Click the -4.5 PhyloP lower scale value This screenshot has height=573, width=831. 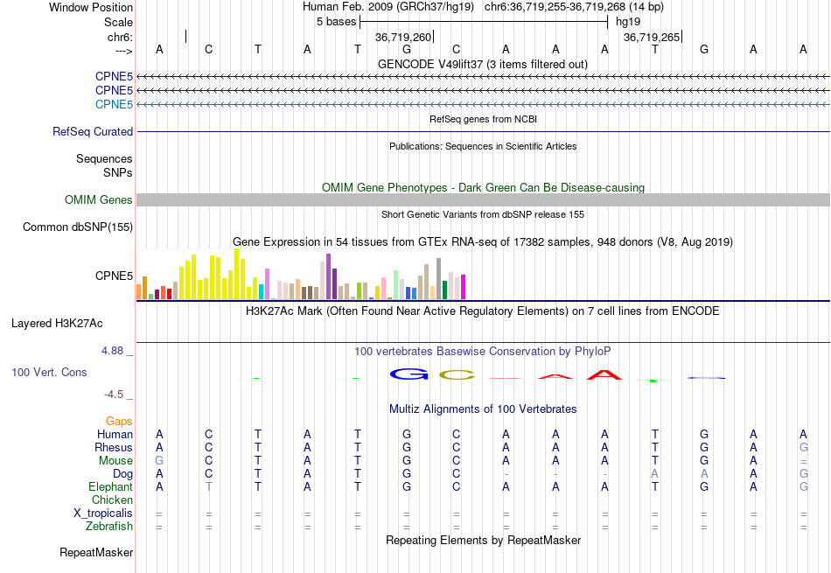(x=114, y=395)
